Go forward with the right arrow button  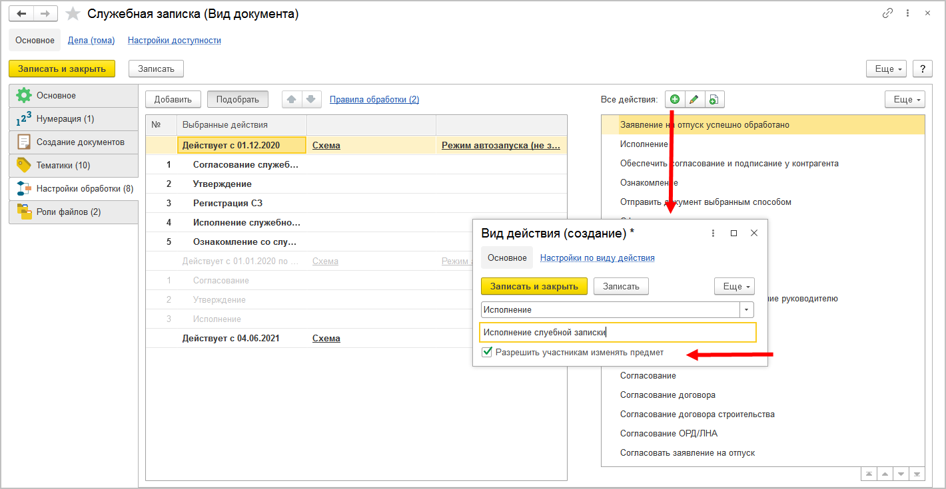click(45, 14)
